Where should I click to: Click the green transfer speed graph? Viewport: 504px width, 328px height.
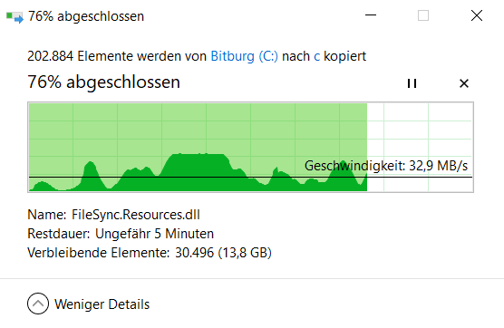click(198, 147)
